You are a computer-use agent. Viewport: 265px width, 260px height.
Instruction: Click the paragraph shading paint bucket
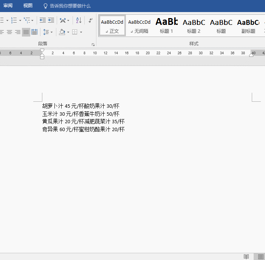[x=62, y=32]
